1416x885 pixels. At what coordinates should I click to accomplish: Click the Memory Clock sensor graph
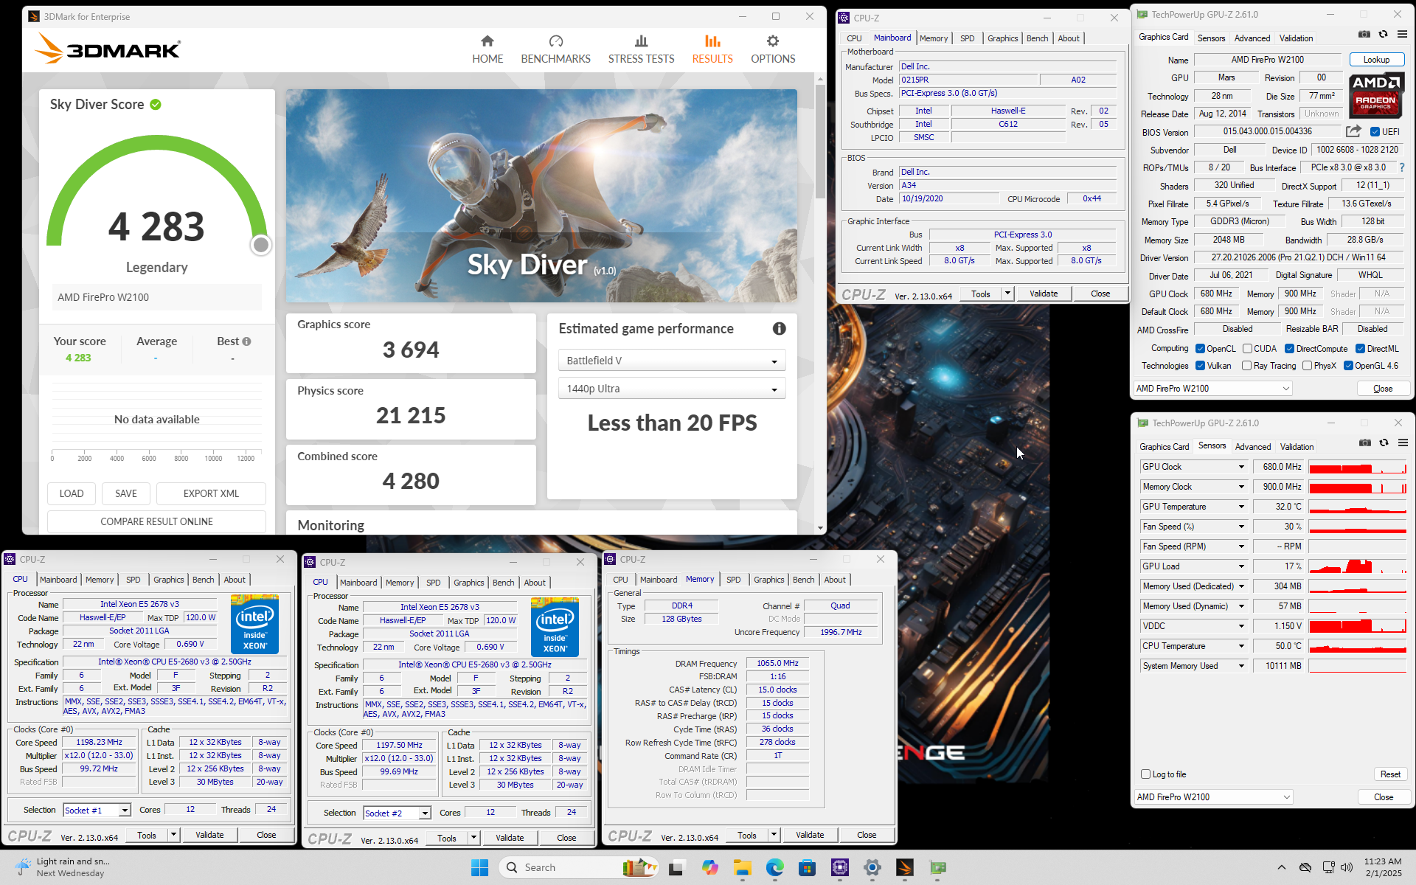coord(1358,487)
